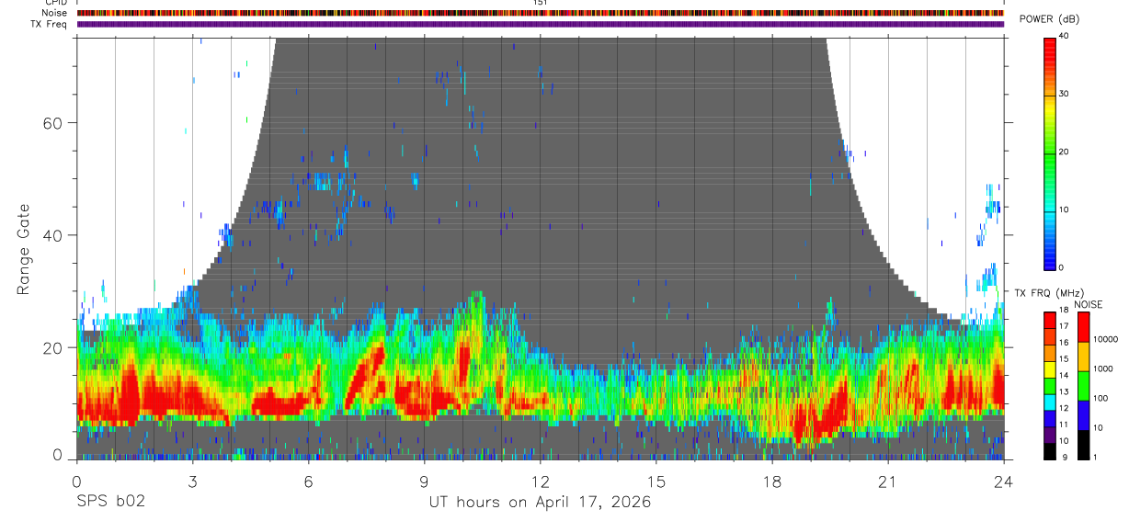
Task: Click the TX FRQ (MHz) color legend
Action: [x=1049, y=386]
